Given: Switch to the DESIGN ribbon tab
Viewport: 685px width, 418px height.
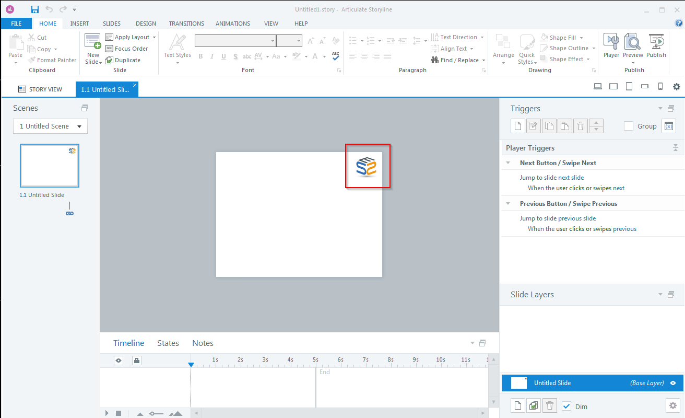Looking at the screenshot, I should (x=146, y=24).
